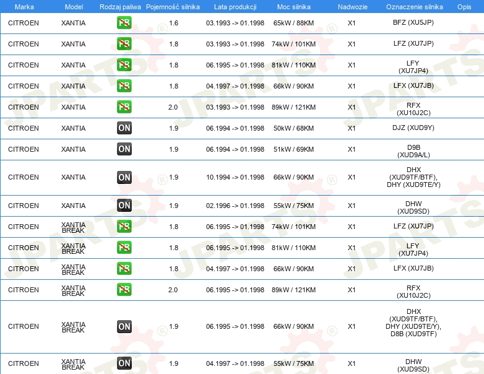Click X1 body cell in the D9B row

pos(352,149)
